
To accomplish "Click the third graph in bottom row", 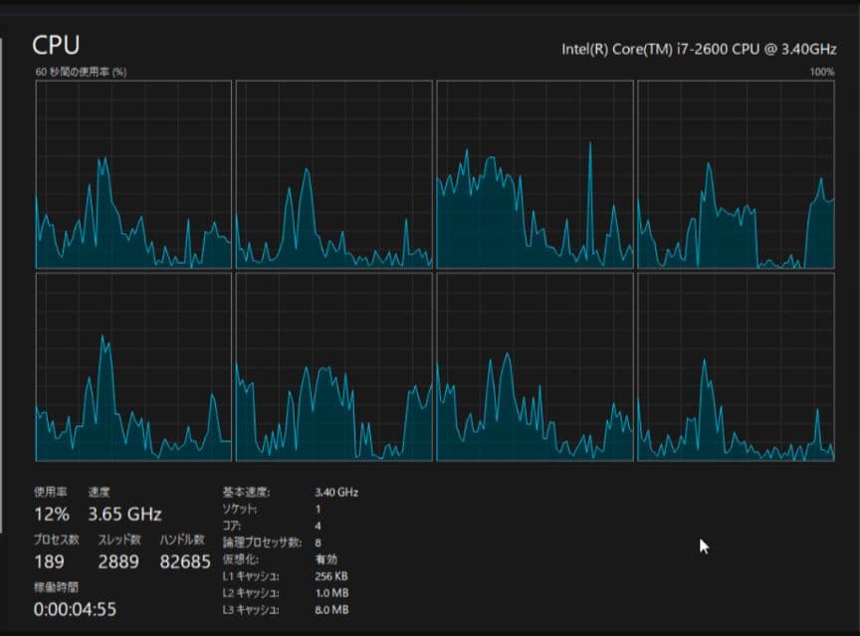I will 535,366.
